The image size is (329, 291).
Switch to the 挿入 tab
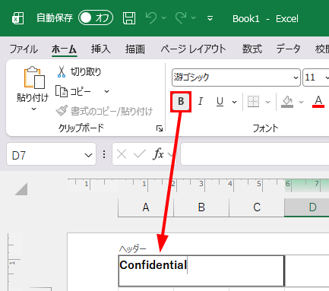point(101,49)
